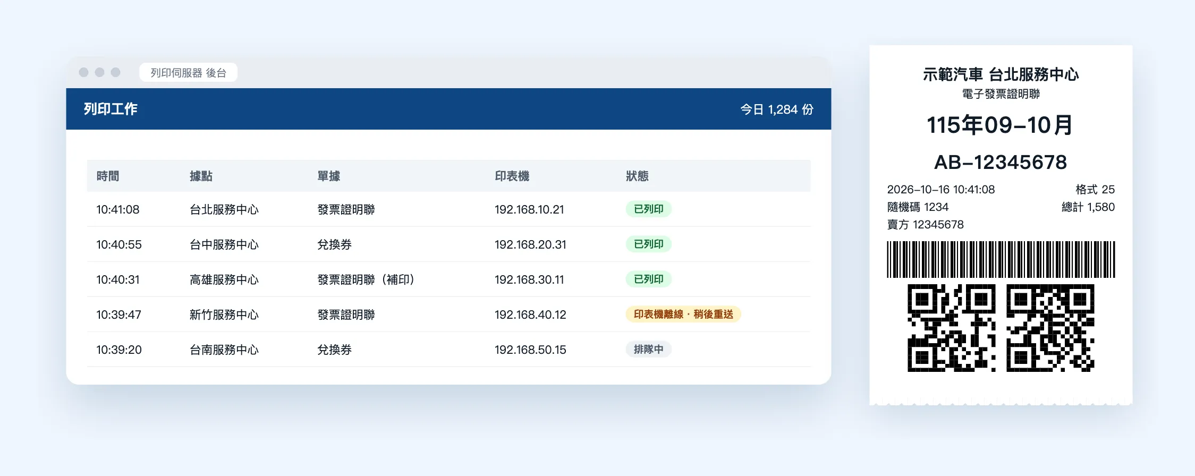Select the 10:39:47 time cell
Viewport: 1195px width, 476px height.
pos(119,314)
